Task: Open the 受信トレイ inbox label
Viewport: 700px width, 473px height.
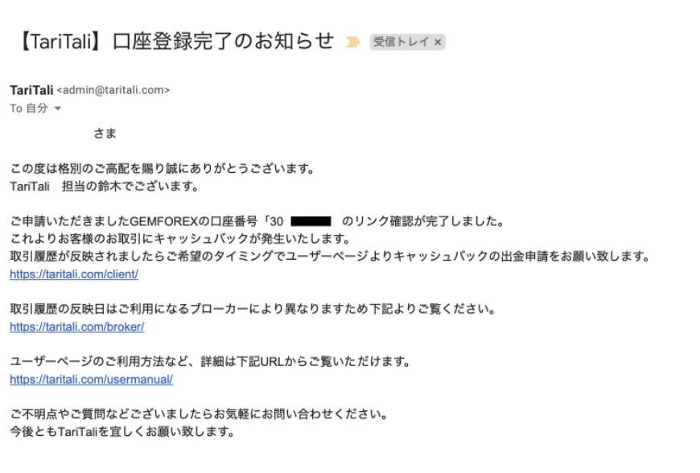Action: pos(401,42)
